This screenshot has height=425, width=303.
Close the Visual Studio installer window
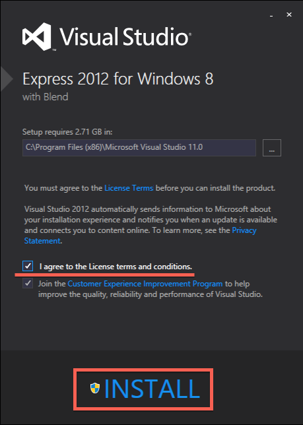tap(289, 15)
